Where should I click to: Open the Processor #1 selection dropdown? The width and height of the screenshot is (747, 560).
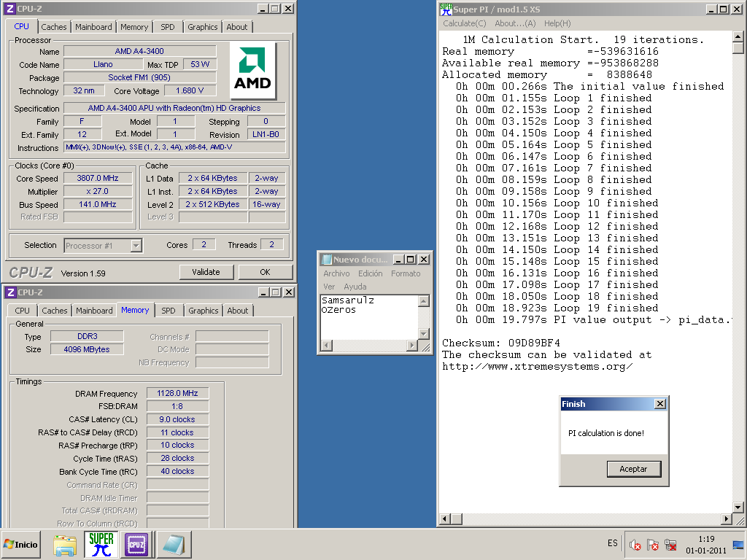pos(136,245)
